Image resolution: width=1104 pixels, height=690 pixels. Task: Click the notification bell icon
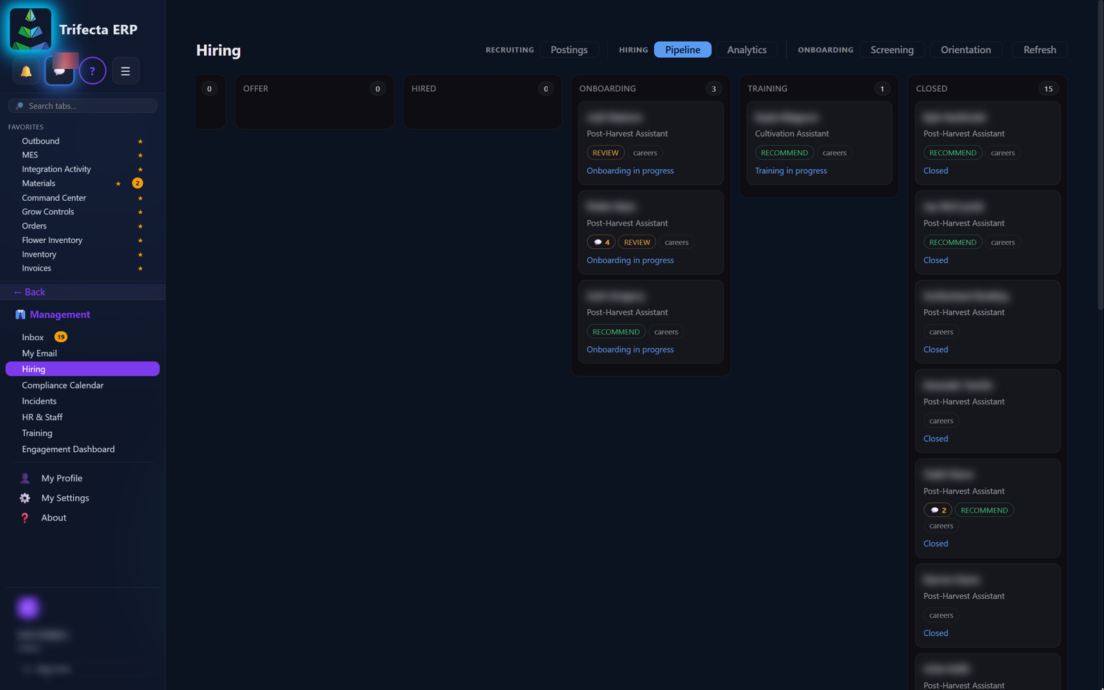(x=26, y=71)
